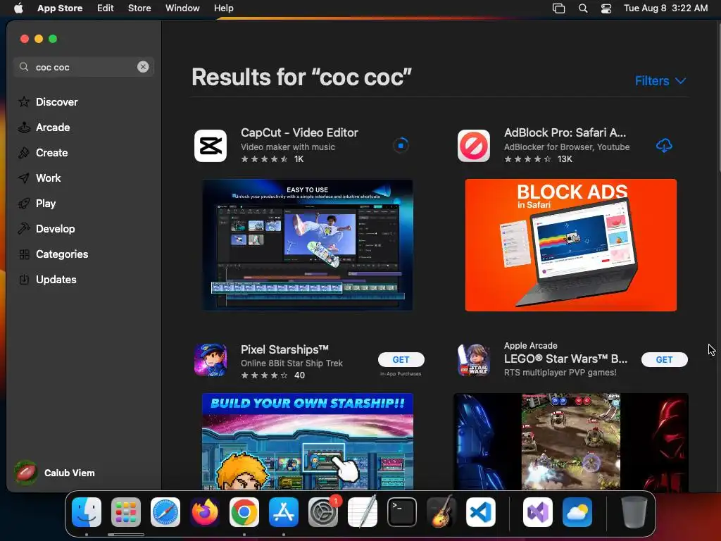Click the CapCut star rating

265,159
